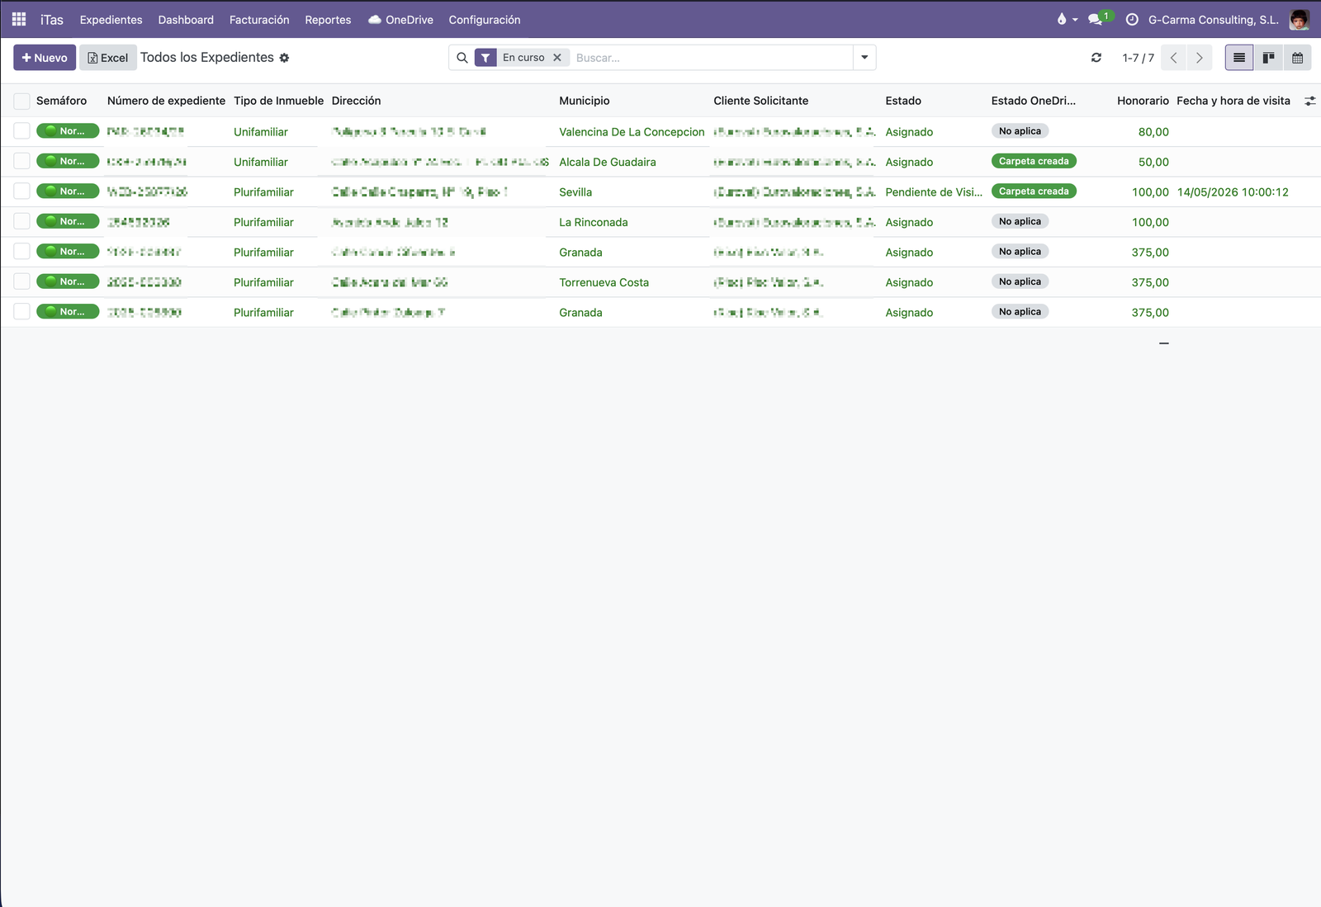Open the user avatar menu

[x=1300, y=19]
